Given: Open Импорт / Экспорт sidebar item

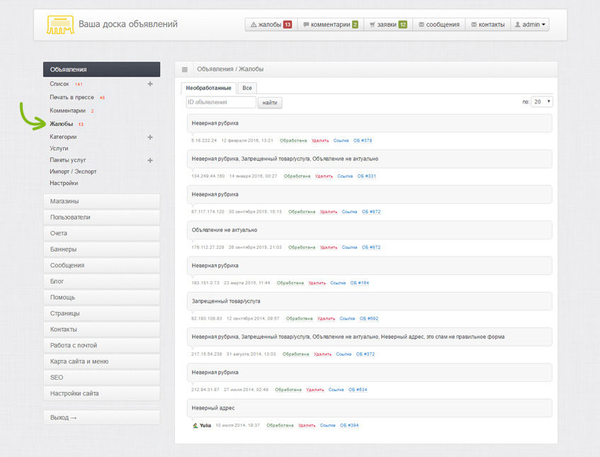Looking at the screenshot, I should (x=73, y=171).
